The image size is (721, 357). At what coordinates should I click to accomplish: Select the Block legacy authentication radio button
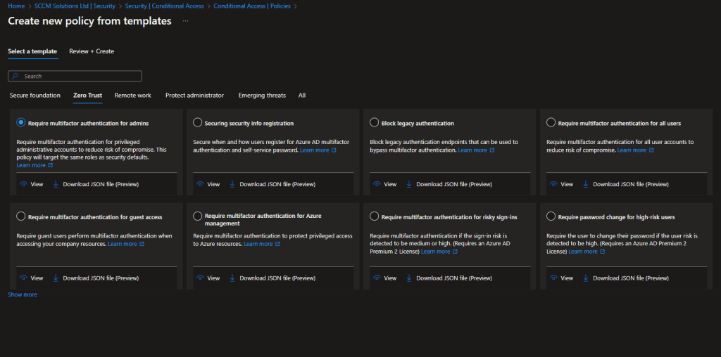click(x=374, y=123)
